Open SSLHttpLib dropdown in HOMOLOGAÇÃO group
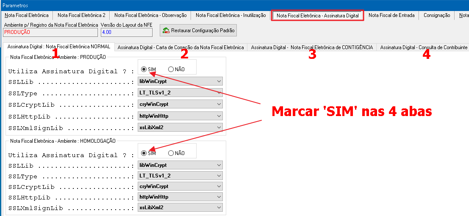Viewport: 469px width, 216px height. pyautogui.click(x=180, y=197)
